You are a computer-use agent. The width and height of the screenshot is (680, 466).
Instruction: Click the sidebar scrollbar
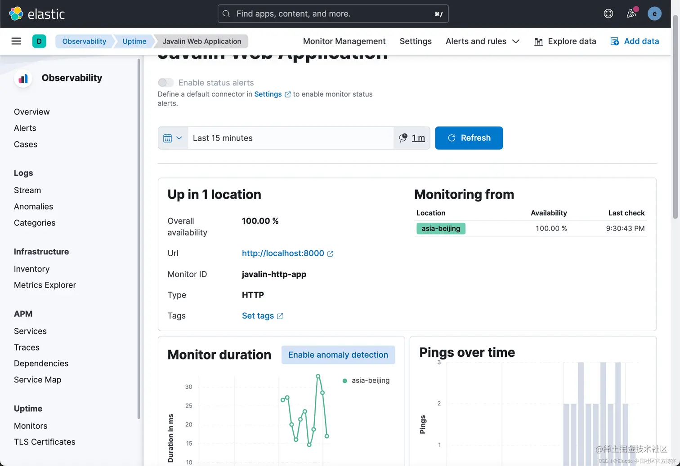(x=139, y=239)
